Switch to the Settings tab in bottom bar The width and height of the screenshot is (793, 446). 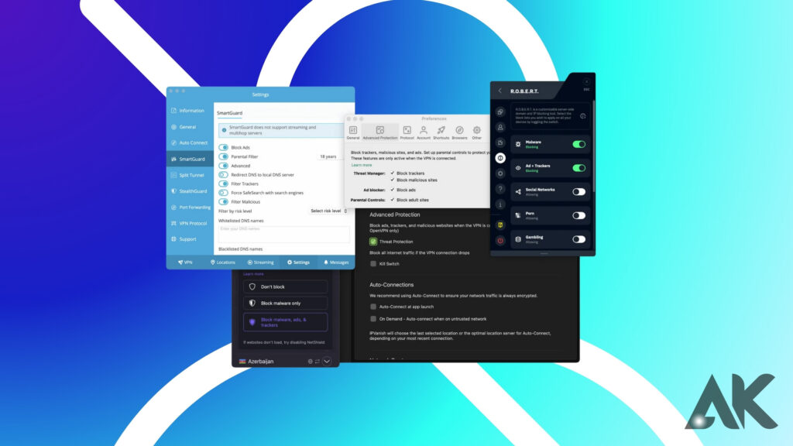(x=298, y=262)
